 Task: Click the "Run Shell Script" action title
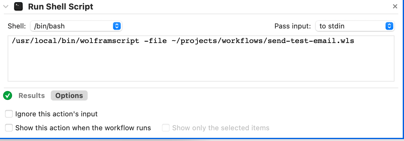point(61,7)
